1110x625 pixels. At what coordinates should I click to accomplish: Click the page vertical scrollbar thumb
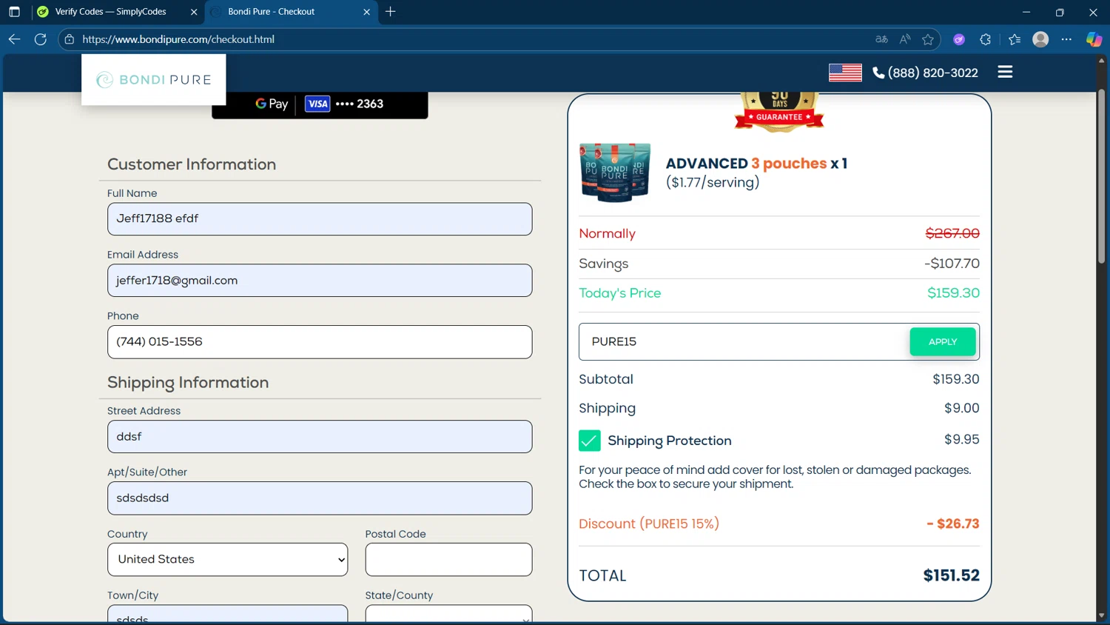point(1101,176)
